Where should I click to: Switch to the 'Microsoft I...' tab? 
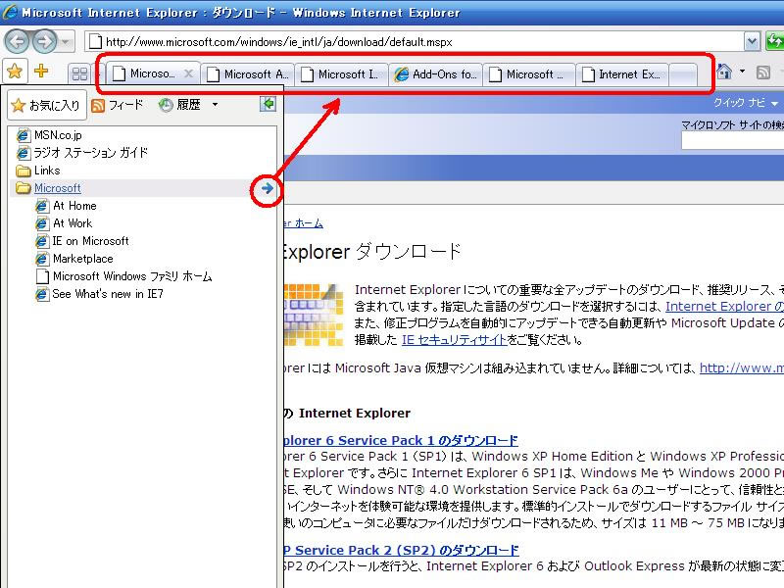pyautogui.click(x=342, y=74)
